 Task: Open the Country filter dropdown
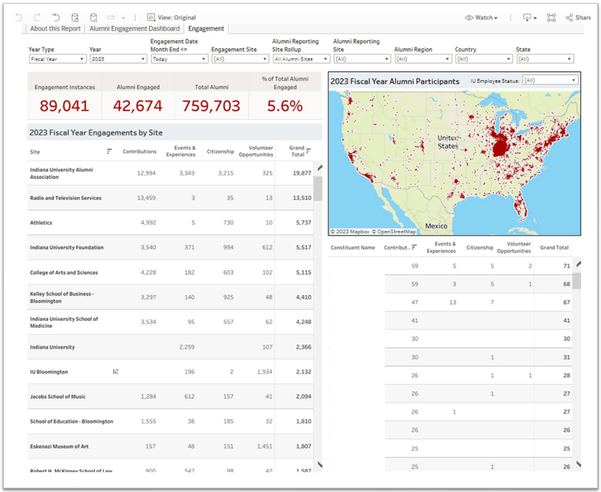[x=484, y=59]
